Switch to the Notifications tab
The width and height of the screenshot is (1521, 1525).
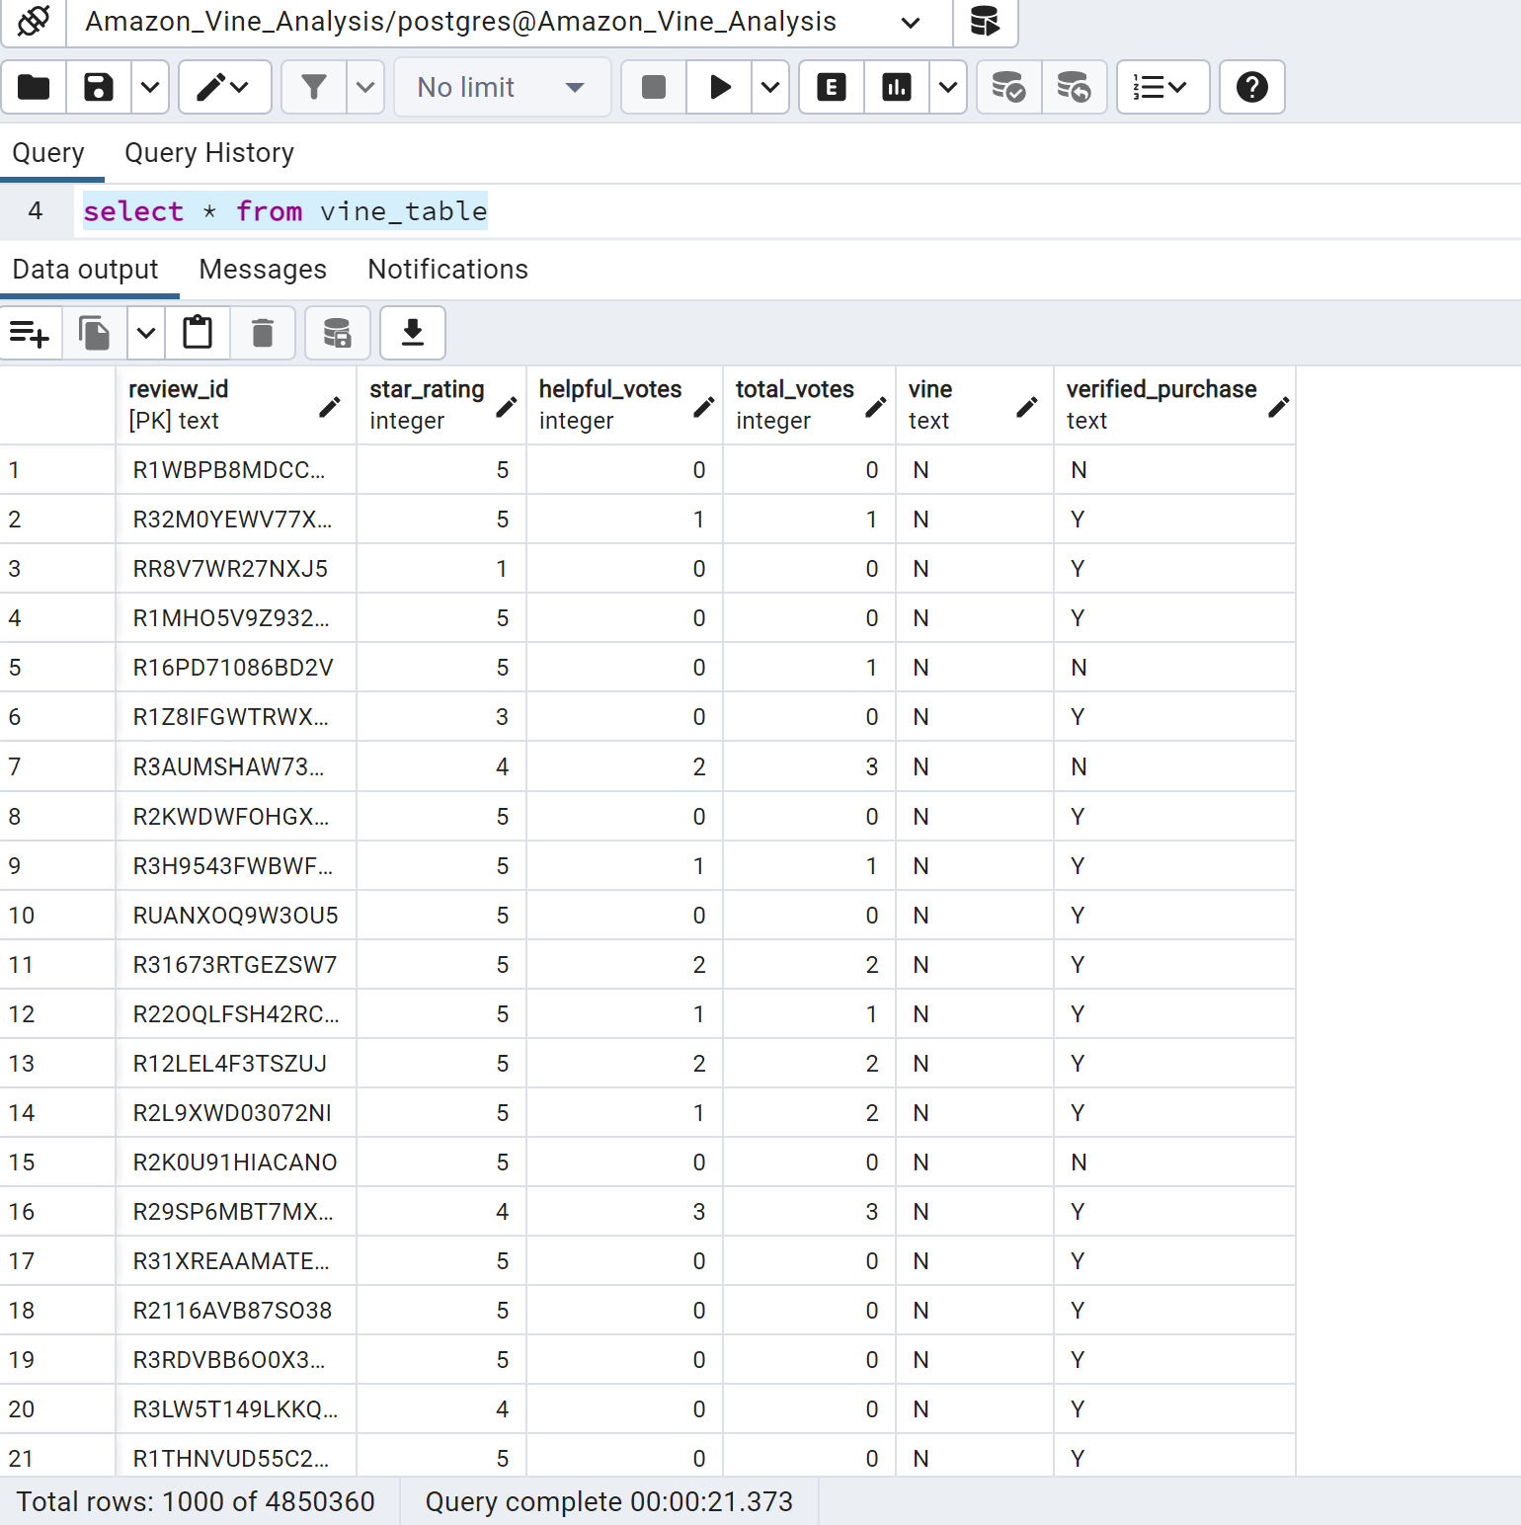pos(446,269)
